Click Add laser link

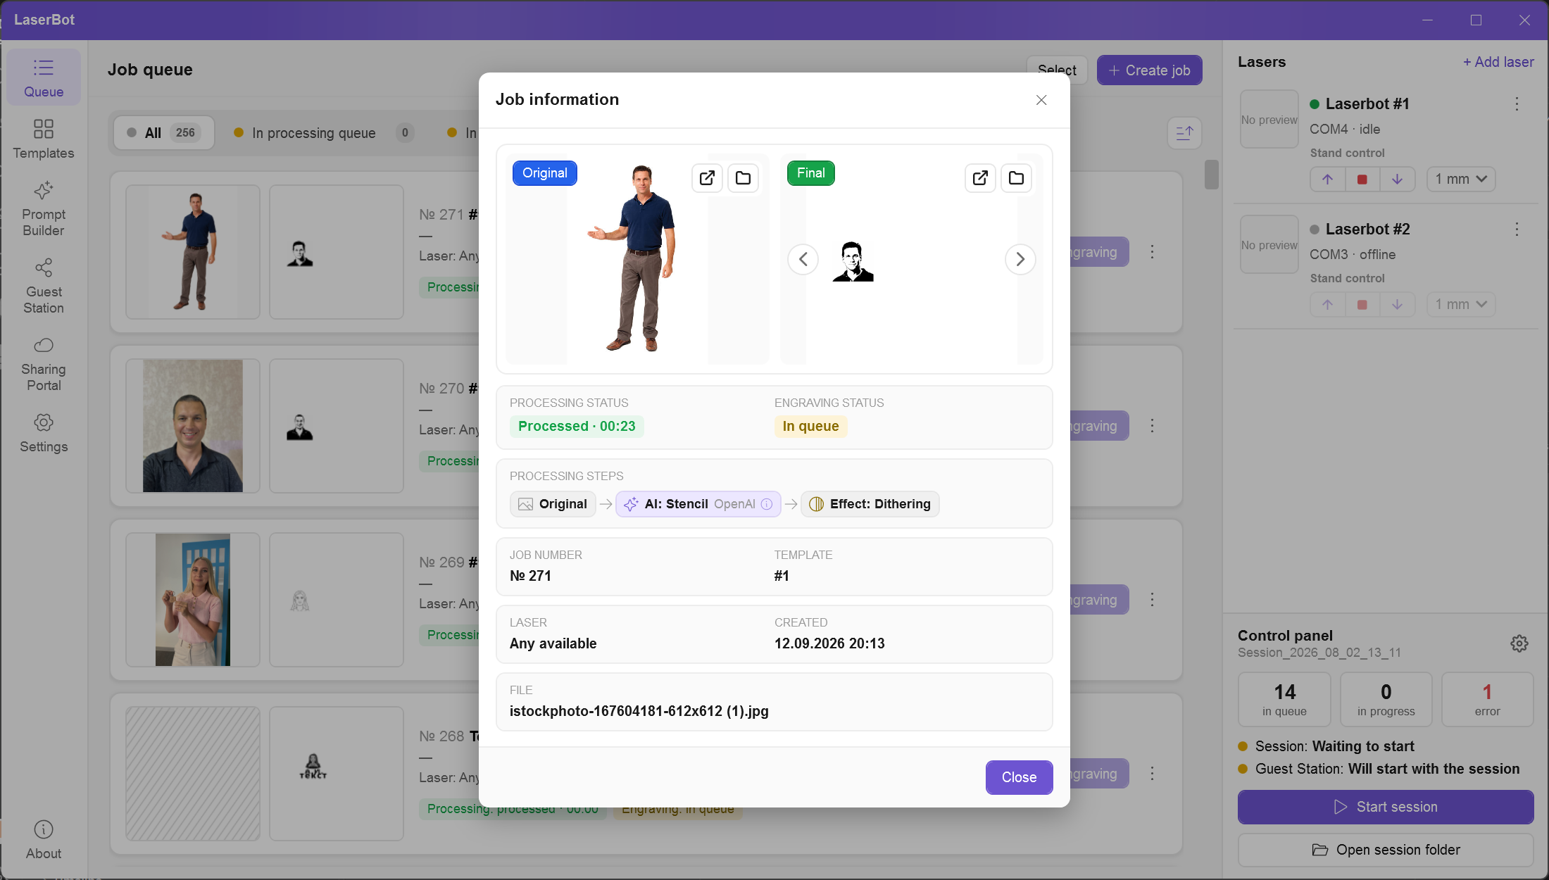click(1498, 62)
